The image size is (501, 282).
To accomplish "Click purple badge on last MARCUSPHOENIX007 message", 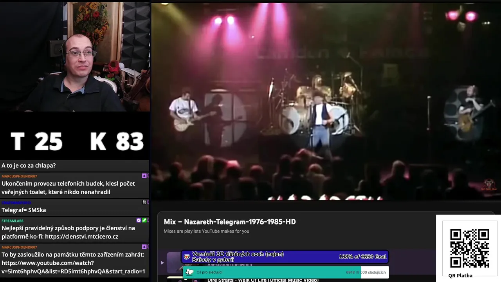I will [x=144, y=247].
